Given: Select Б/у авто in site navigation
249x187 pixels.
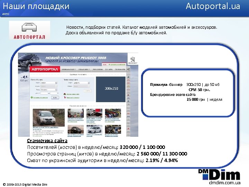Looking at the screenshot, I should 109,69.
